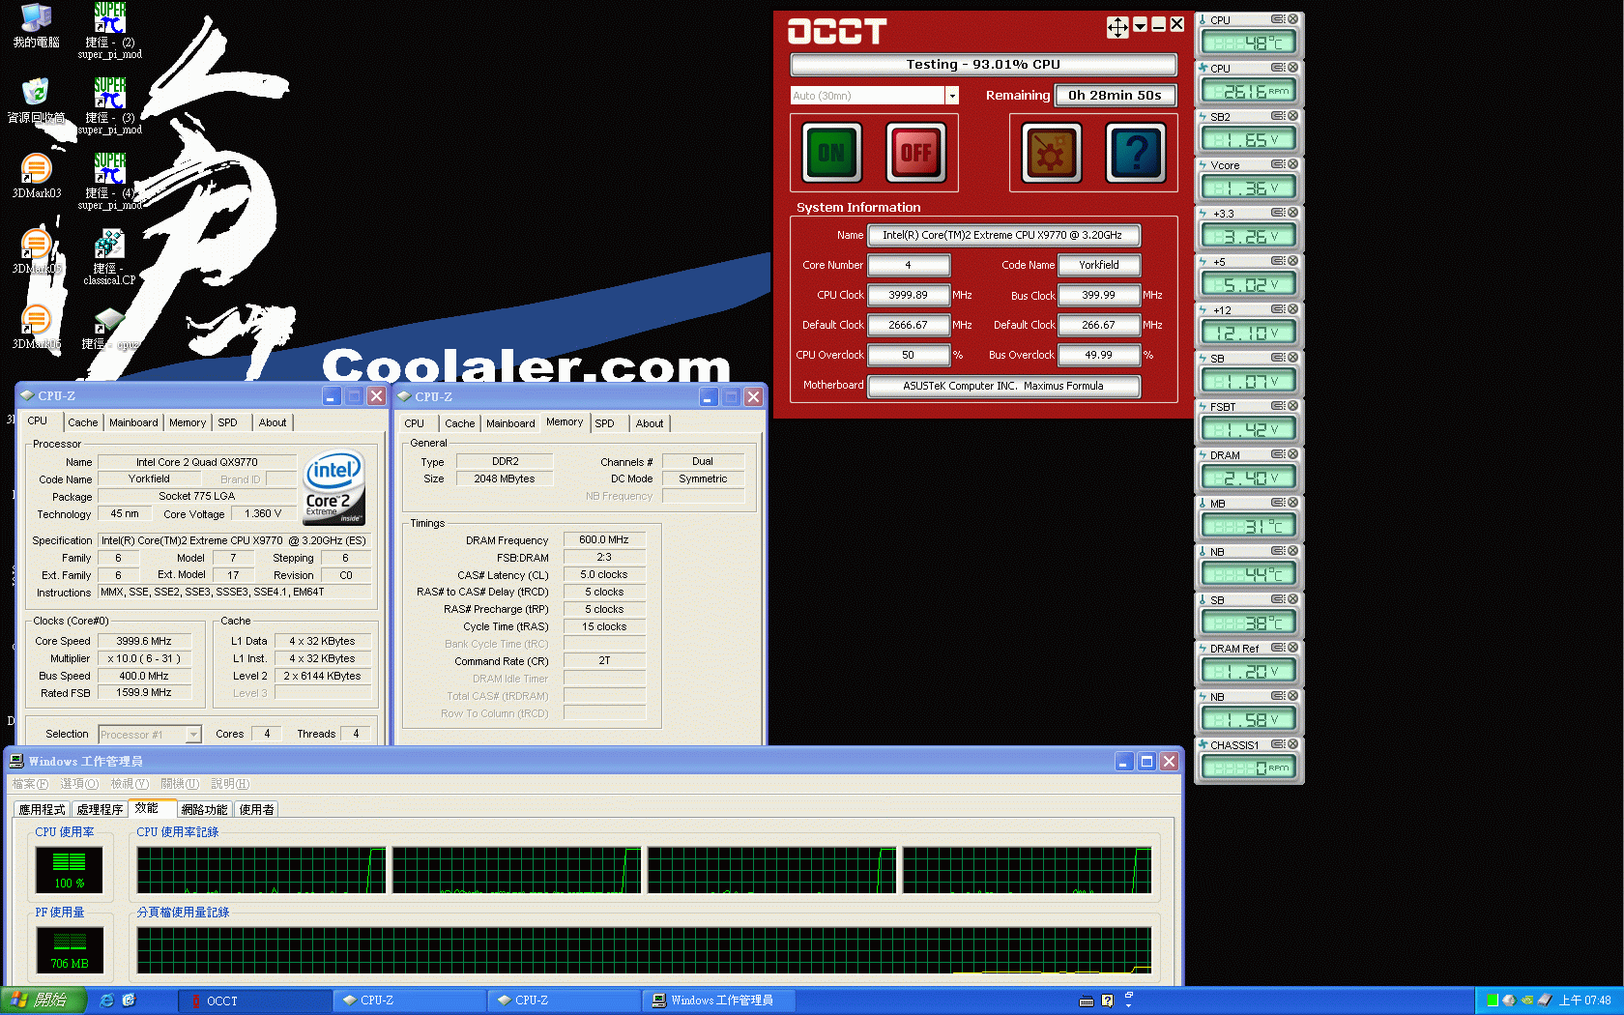1624x1015 pixels.
Task: Open the classical CP desktop shortcut
Action: (109, 257)
